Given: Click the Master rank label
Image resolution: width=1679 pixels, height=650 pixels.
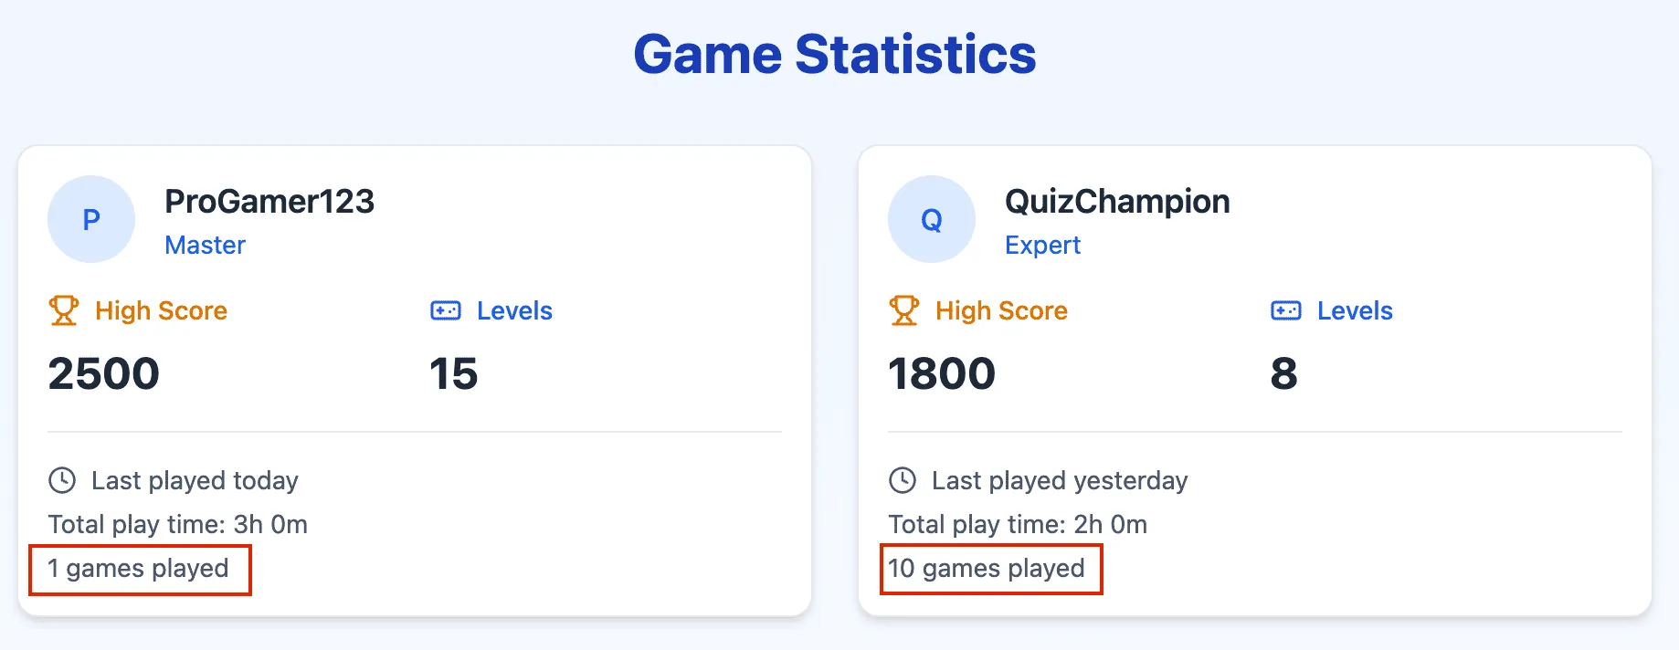Looking at the screenshot, I should coord(205,245).
